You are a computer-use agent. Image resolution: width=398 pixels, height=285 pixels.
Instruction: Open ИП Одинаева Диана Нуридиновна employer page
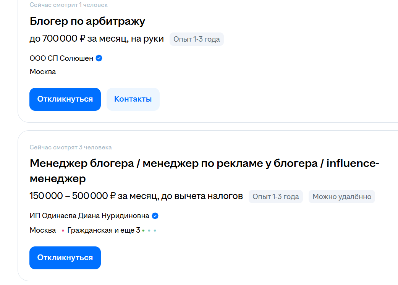point(89,216)
